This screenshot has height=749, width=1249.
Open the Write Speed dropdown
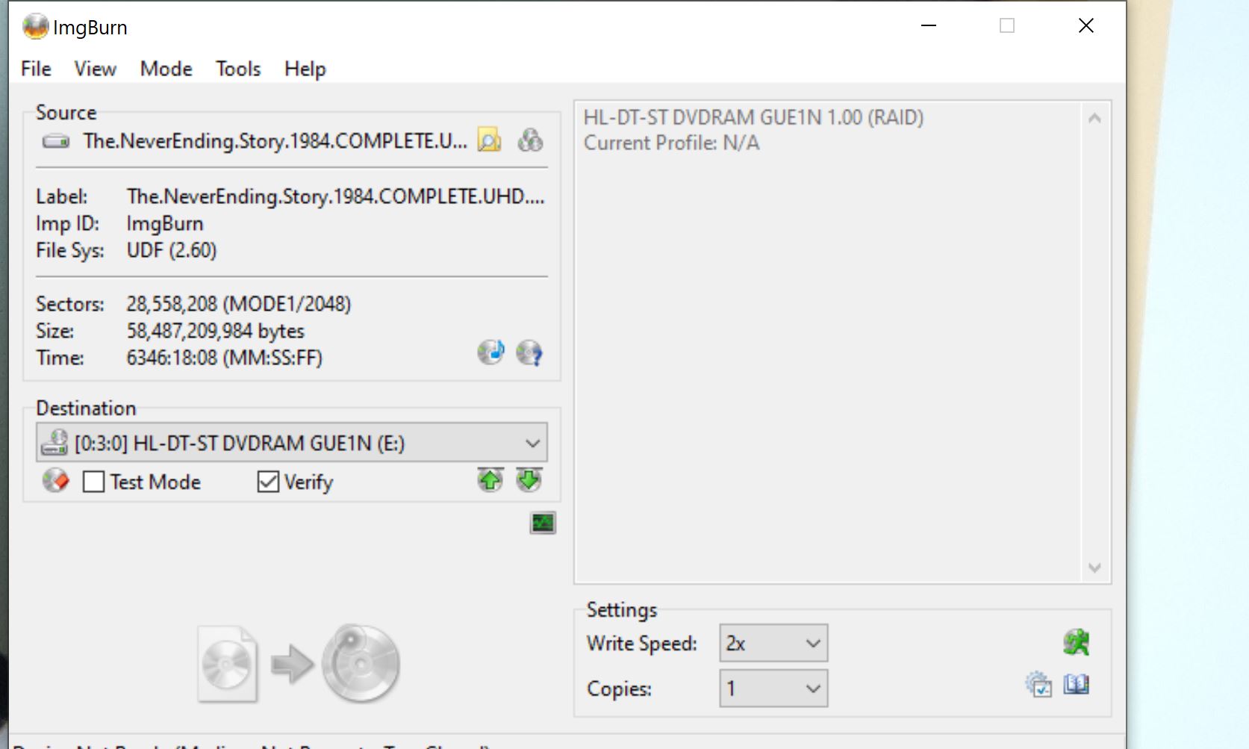click(x=773, y=643)
